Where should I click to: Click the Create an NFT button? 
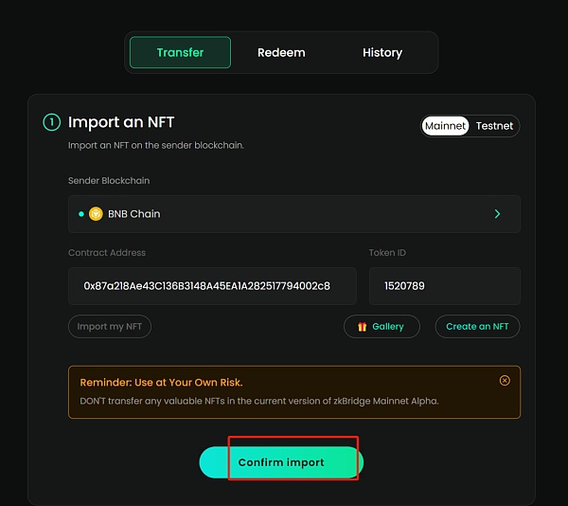pyautogui.click(x=477, y=326)
